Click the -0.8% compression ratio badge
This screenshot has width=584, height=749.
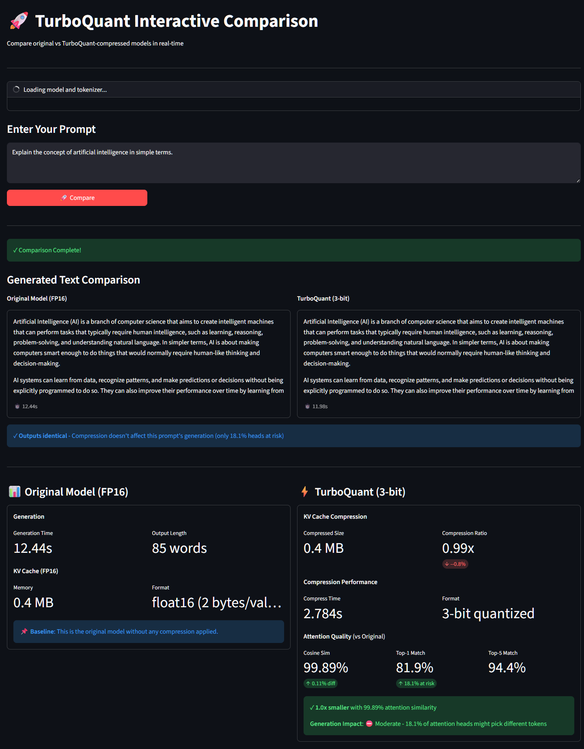pyautogui.click(x=455, y=564)
